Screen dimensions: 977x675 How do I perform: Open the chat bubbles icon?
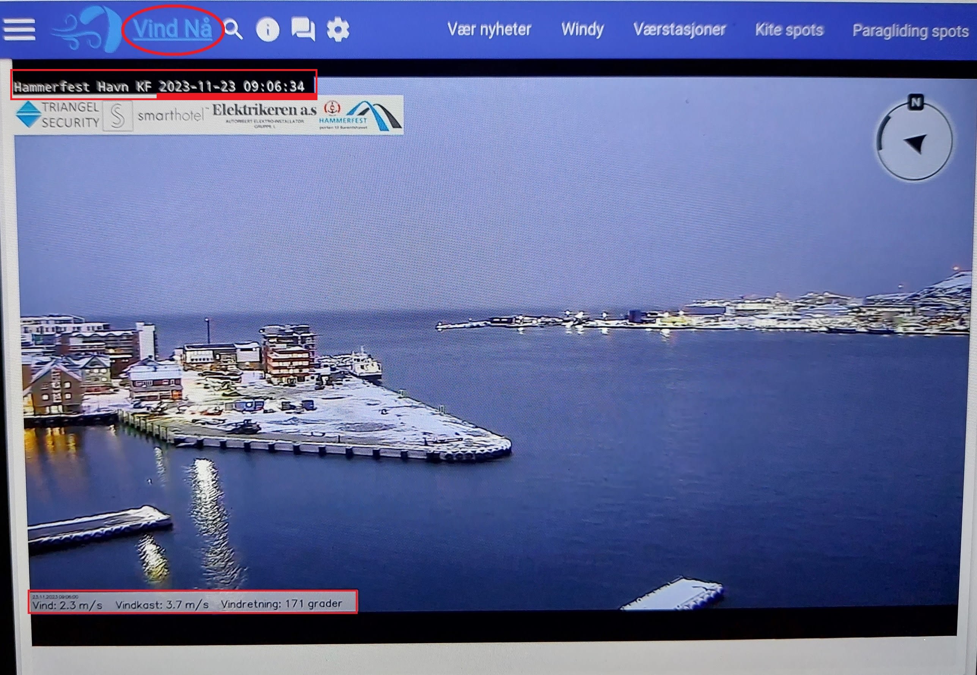(303, 30)
